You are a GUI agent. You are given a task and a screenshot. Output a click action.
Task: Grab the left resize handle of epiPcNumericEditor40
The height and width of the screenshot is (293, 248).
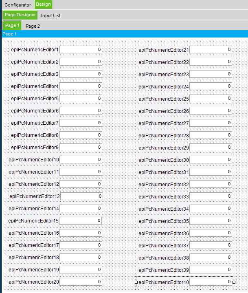[136, 282]
